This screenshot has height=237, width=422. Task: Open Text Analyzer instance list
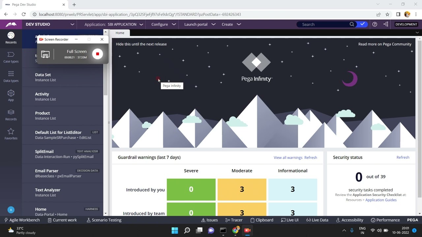pos(63,192)
